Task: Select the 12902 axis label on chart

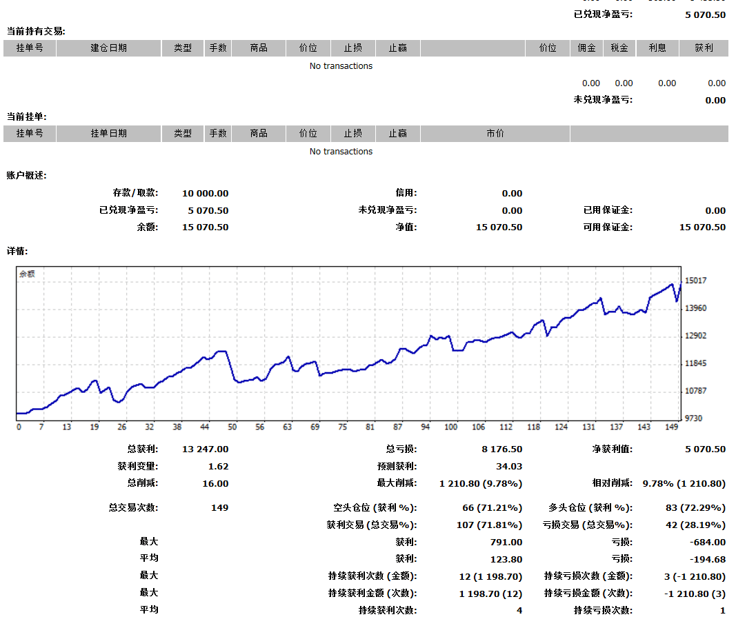Action: 695,336
